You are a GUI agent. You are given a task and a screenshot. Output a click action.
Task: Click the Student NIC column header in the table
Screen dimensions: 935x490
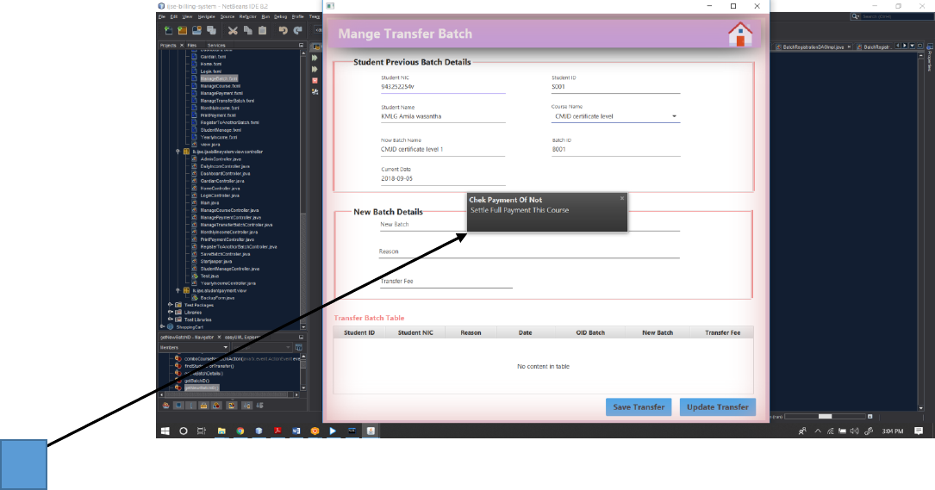pyautogui.click(x=415, y=332)
